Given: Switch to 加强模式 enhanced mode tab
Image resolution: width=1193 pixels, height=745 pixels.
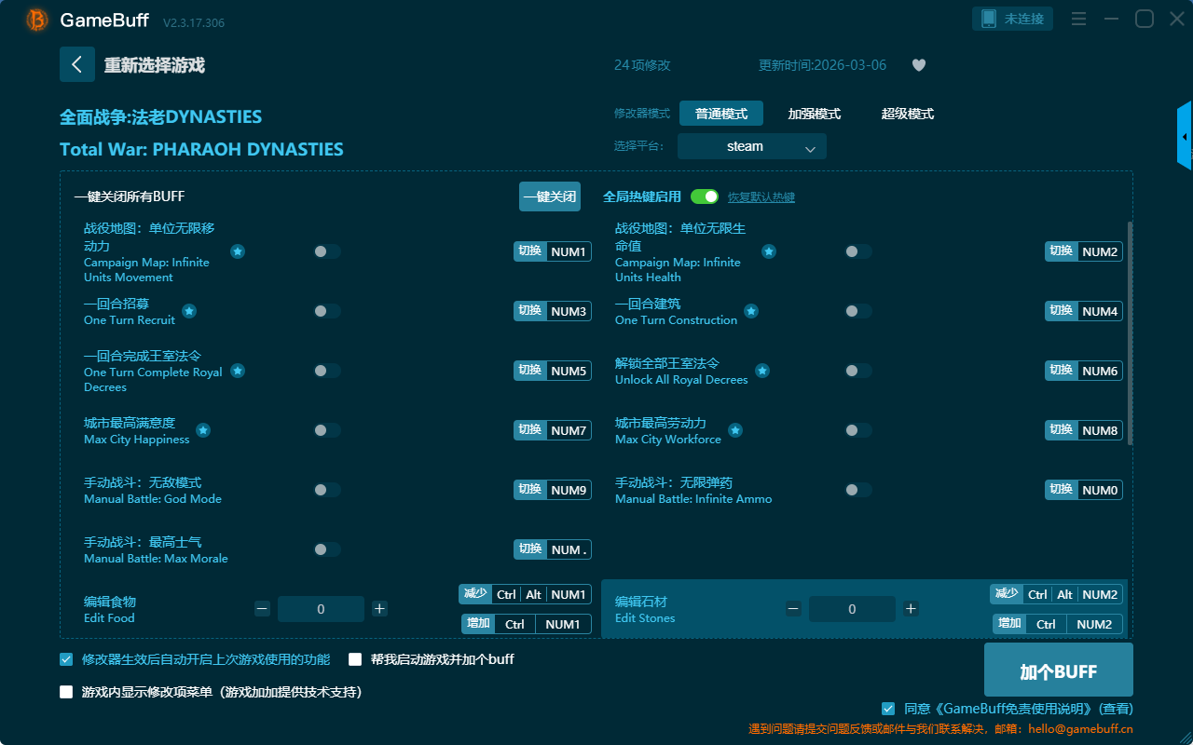Looking at the screenshot, I should pos(814,114).
